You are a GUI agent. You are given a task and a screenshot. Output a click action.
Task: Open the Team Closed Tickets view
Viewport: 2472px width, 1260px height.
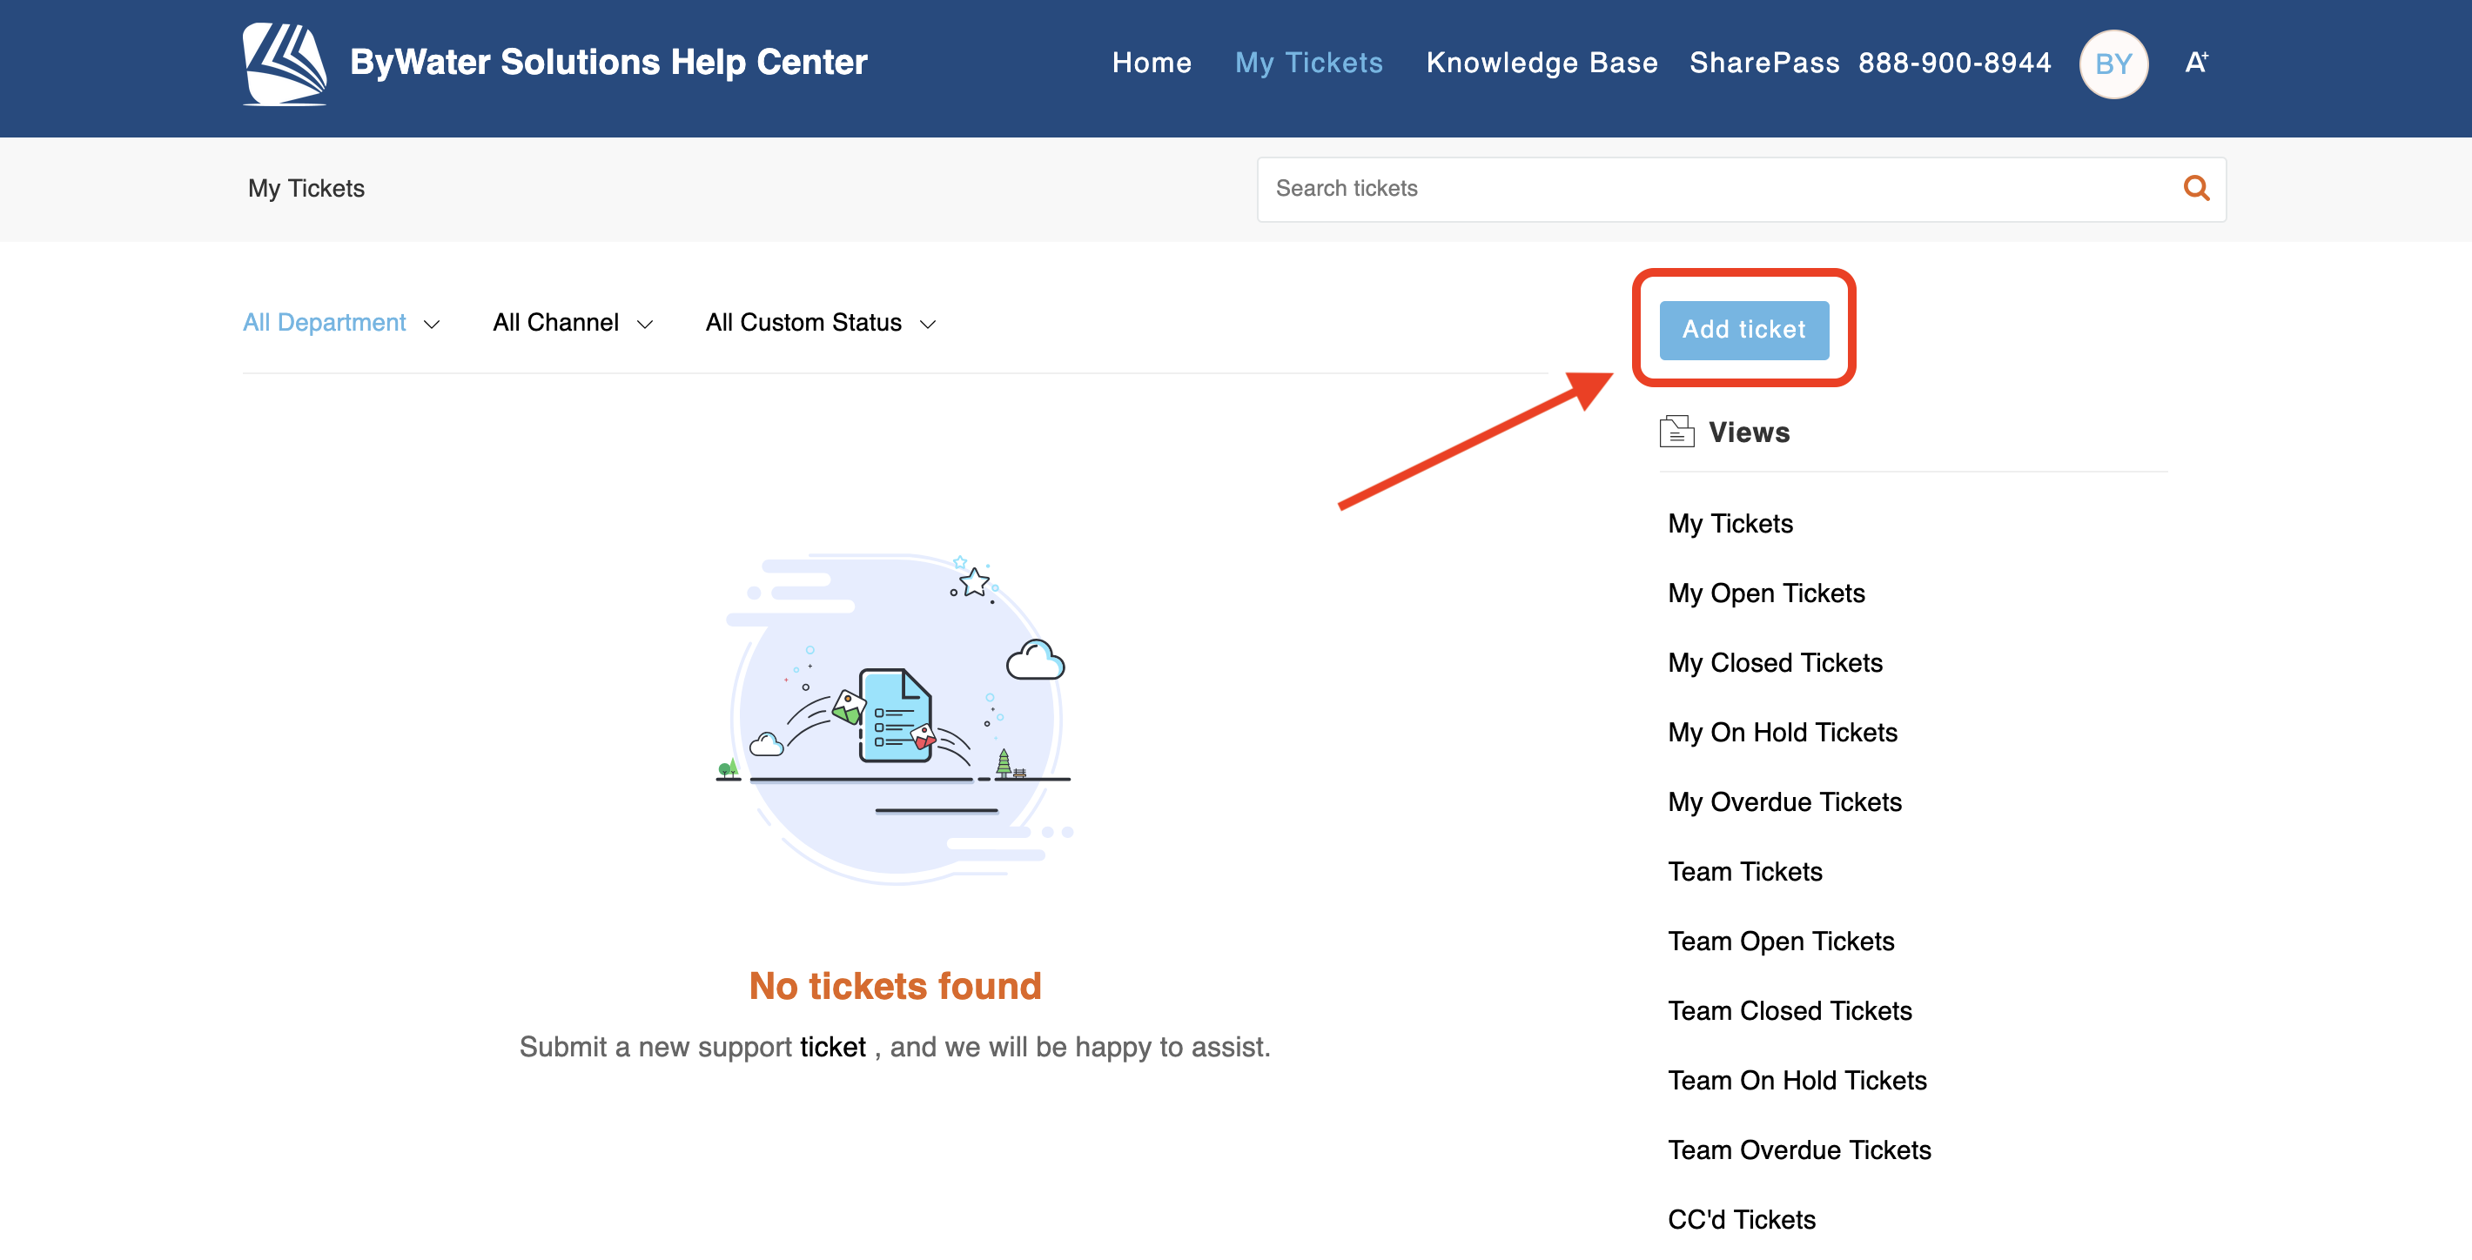point(1789,1010)
